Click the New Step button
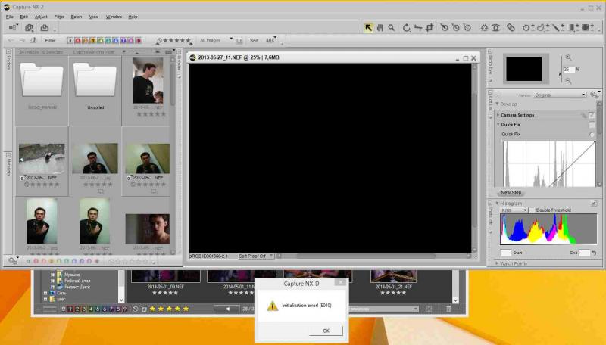Screen dimensions: 606x345 (511, 192)
